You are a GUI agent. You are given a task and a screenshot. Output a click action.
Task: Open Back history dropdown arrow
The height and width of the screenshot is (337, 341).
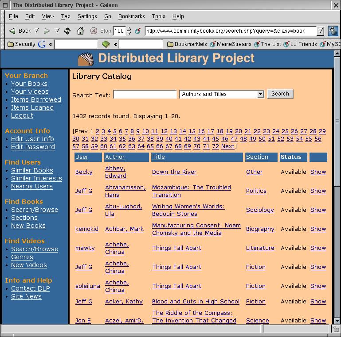37,31
